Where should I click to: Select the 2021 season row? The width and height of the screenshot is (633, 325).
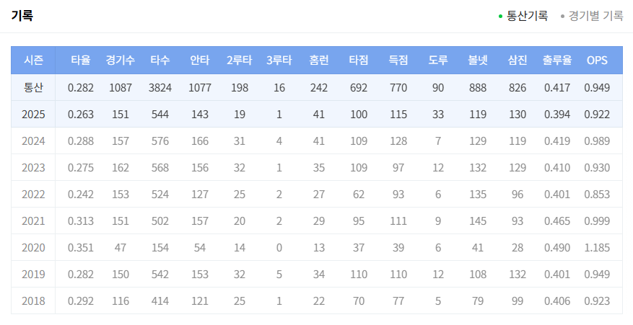(33, 221)
